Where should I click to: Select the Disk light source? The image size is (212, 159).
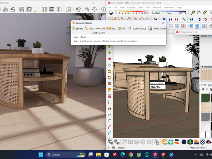point(122,28)
